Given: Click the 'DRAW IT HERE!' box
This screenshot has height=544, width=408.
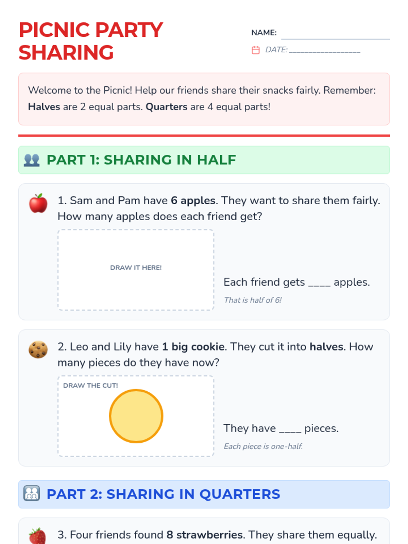Looking at the screenshot, I should (x=136, y=270).
